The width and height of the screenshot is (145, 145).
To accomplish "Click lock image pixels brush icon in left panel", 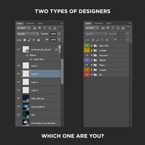I will click(x=29, y=40).
